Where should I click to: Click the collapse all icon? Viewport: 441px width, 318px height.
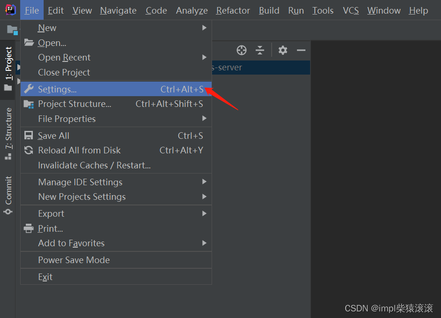[x=260, y=50]
